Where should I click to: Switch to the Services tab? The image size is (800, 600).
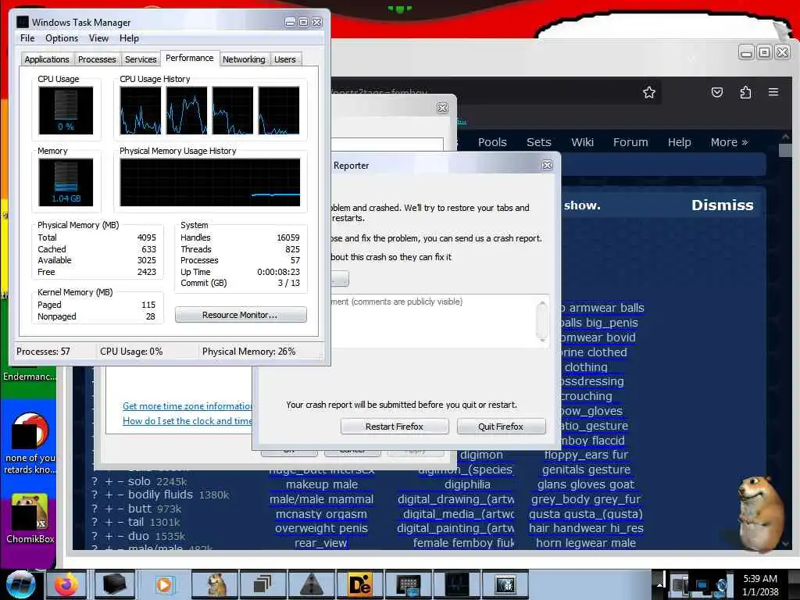(x=141, y=59)
